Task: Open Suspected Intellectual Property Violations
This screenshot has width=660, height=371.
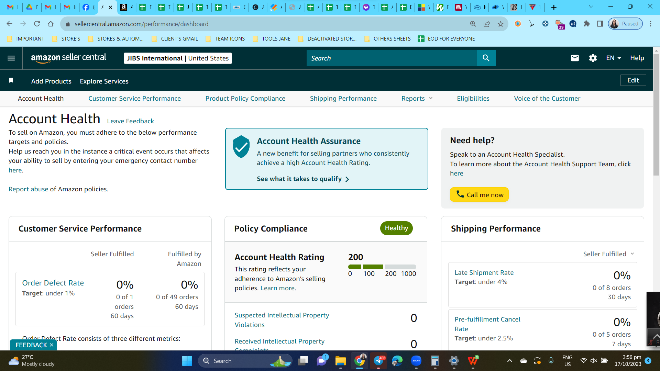Action: 282,320
